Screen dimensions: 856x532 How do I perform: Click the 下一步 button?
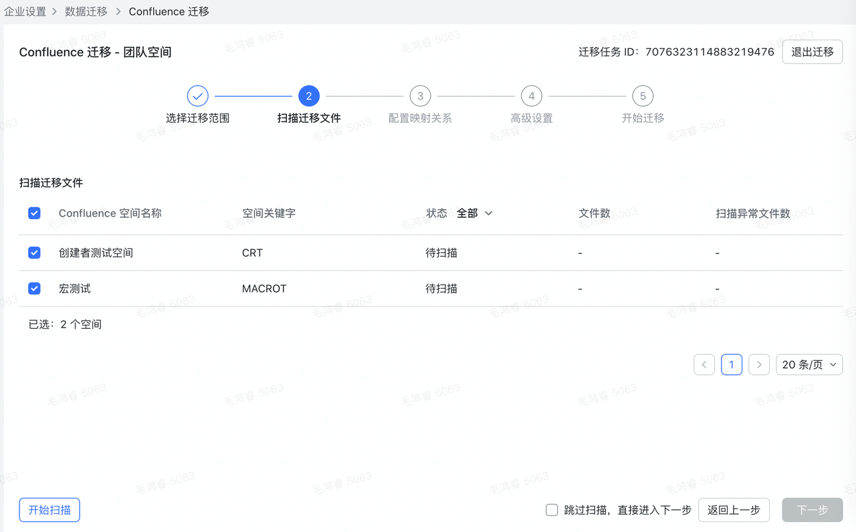[813, 510]
